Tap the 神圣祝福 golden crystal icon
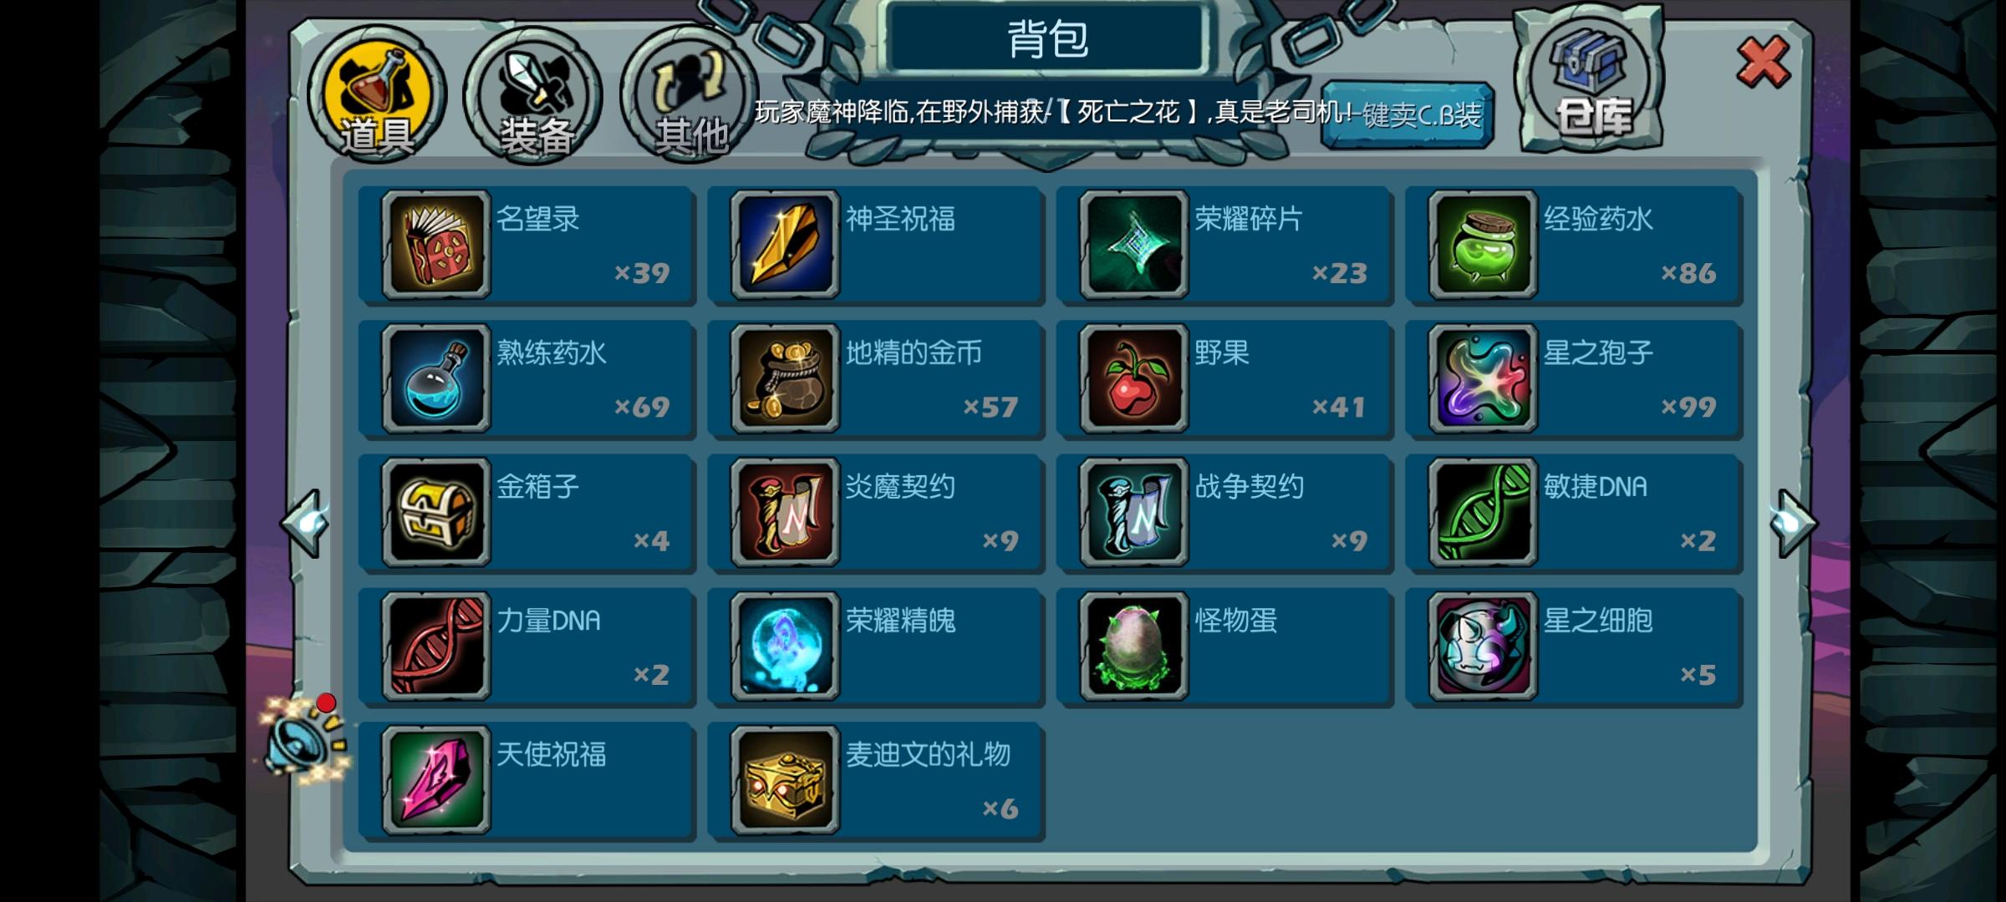This screenshot has height=902, width=2006. (785, 245)
